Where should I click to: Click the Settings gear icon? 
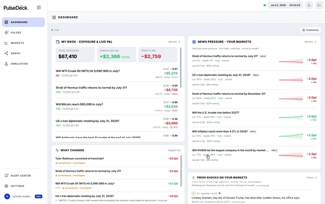coord(6,186)
